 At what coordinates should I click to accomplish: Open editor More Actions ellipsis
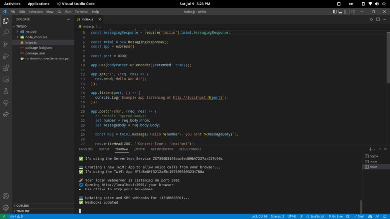coord(385,19)
